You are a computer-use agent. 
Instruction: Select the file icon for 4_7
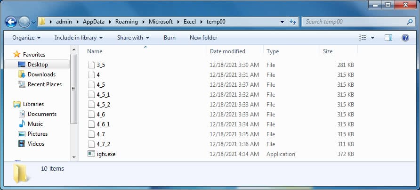click(x=91, y=134)
